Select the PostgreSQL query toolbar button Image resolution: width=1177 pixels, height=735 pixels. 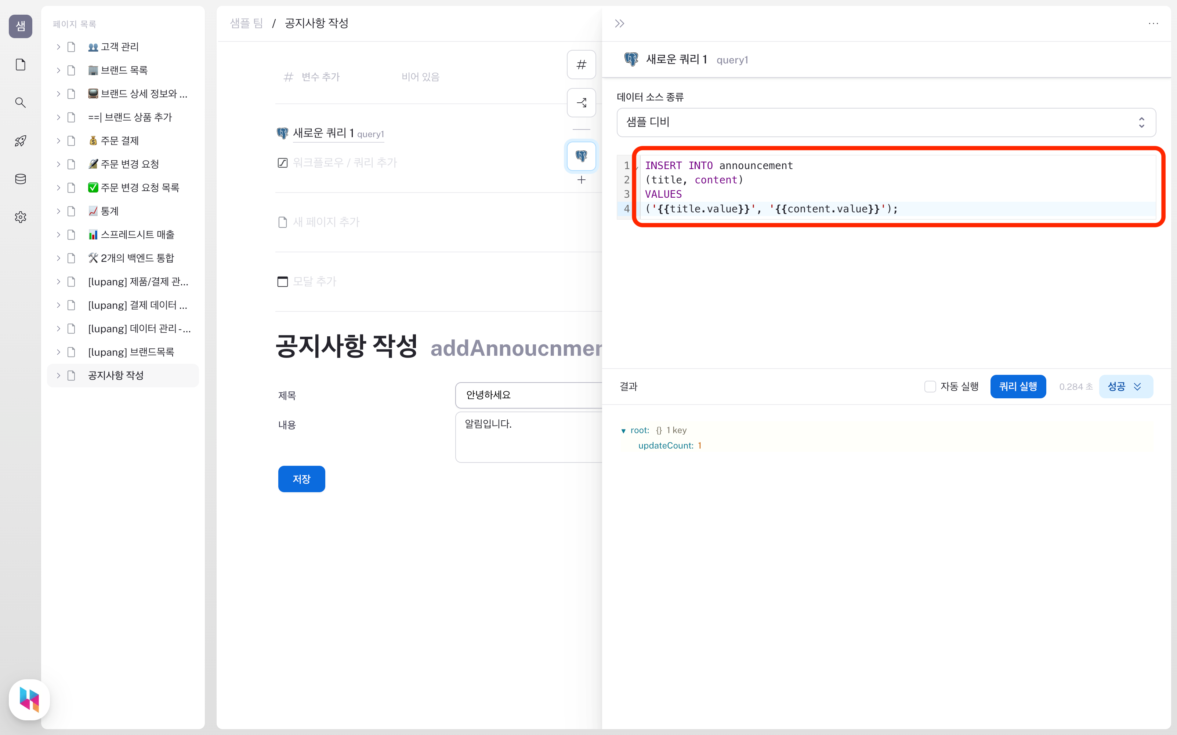coord(581,156)
